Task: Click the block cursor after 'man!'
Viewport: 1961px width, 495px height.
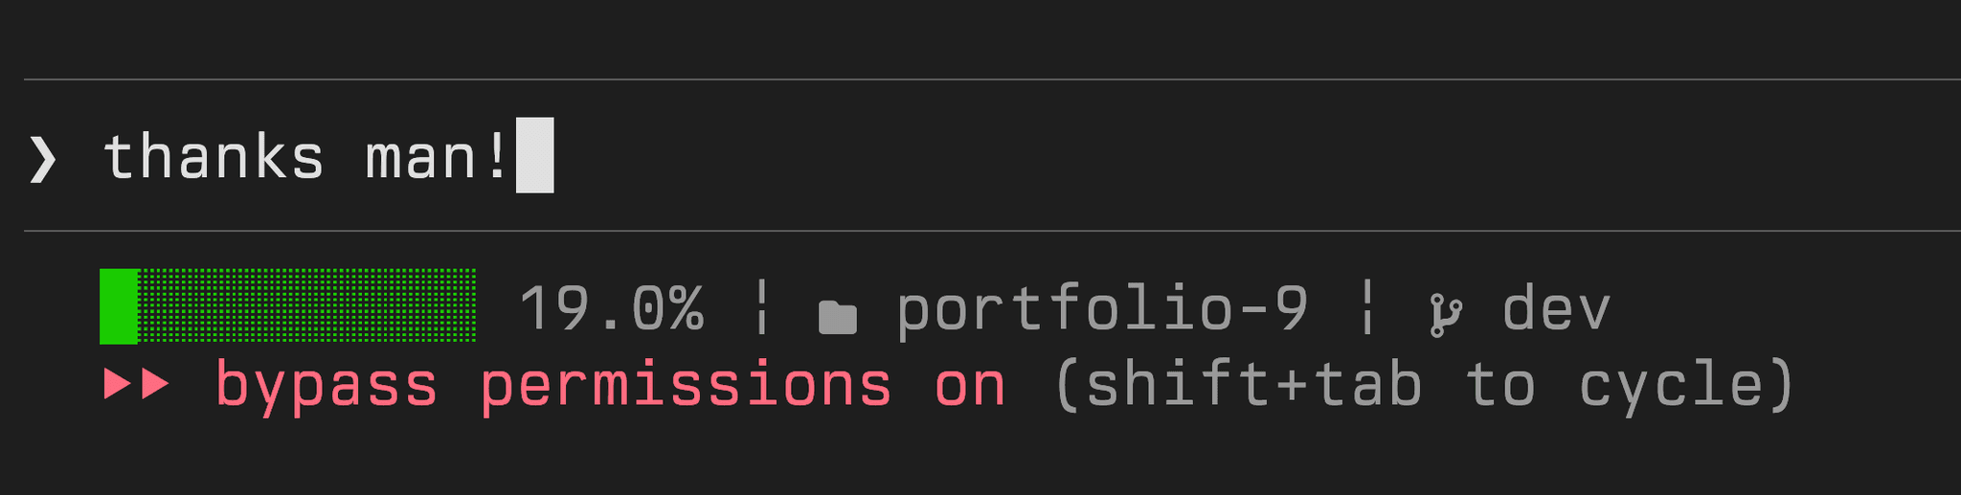Action: pos(534,155)
